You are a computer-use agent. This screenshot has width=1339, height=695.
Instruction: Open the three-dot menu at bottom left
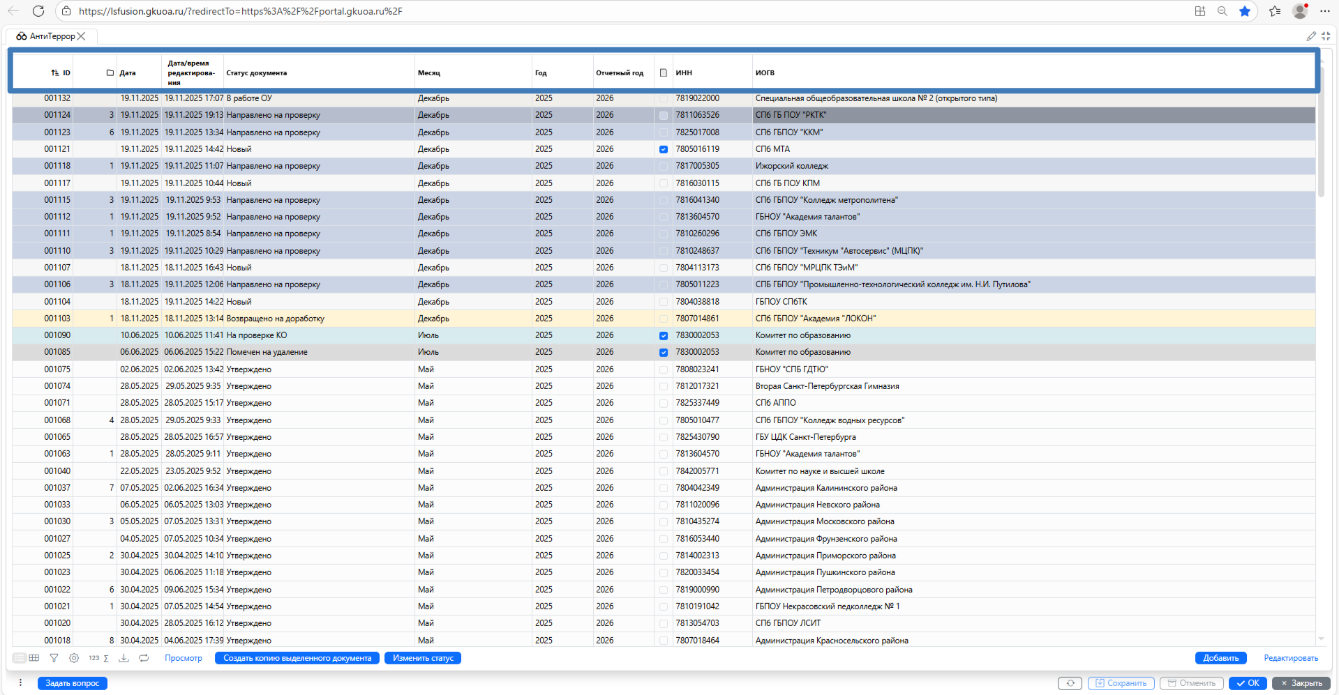(20, 683)
